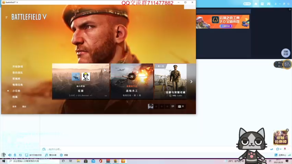Go to the home tab in the right window
Image resolution: width=292 pixels, height=164 pixels.
256,4
